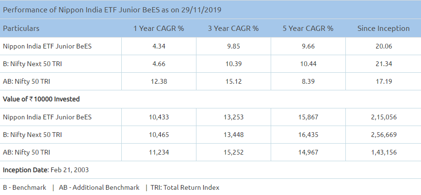Select the 16,435 benchmark value cell
This screenshot has height=195, width=421.
308,135
